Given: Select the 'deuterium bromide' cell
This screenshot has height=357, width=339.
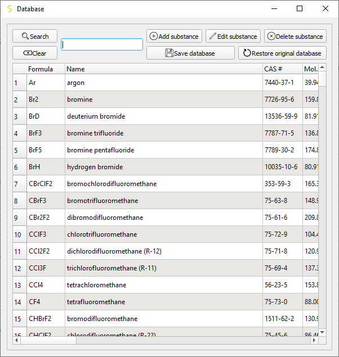Looking at the screenshot, I should [x=164, y=116].
